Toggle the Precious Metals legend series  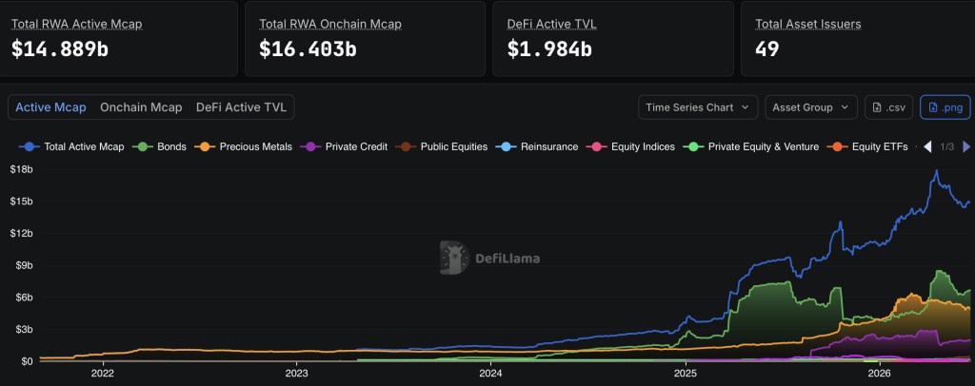tap(243, 147)
